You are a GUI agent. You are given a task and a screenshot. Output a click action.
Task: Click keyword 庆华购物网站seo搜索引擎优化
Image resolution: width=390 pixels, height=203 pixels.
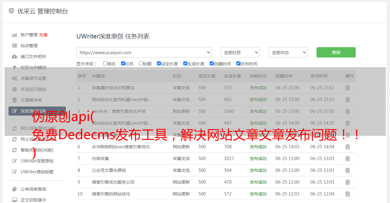click(121, 147)
